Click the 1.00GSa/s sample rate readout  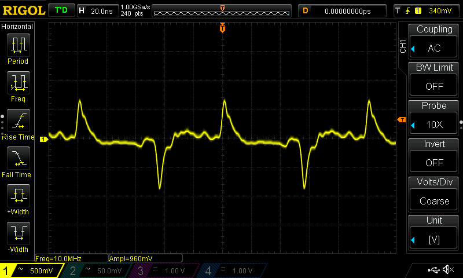[x=135, y=7]
